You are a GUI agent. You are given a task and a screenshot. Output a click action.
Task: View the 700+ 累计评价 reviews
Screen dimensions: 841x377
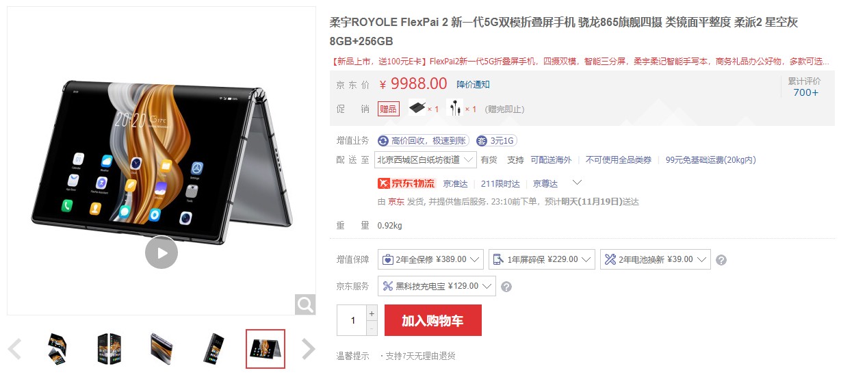pyautogui.click(x=805, y=93)
